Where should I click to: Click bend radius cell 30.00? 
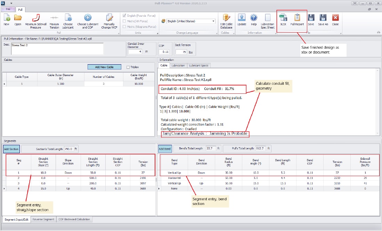click(x=228, y=173)
